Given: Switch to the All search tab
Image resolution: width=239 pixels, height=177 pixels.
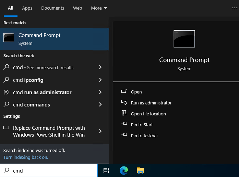Looking at the screenshot, I should click(11, 8).
